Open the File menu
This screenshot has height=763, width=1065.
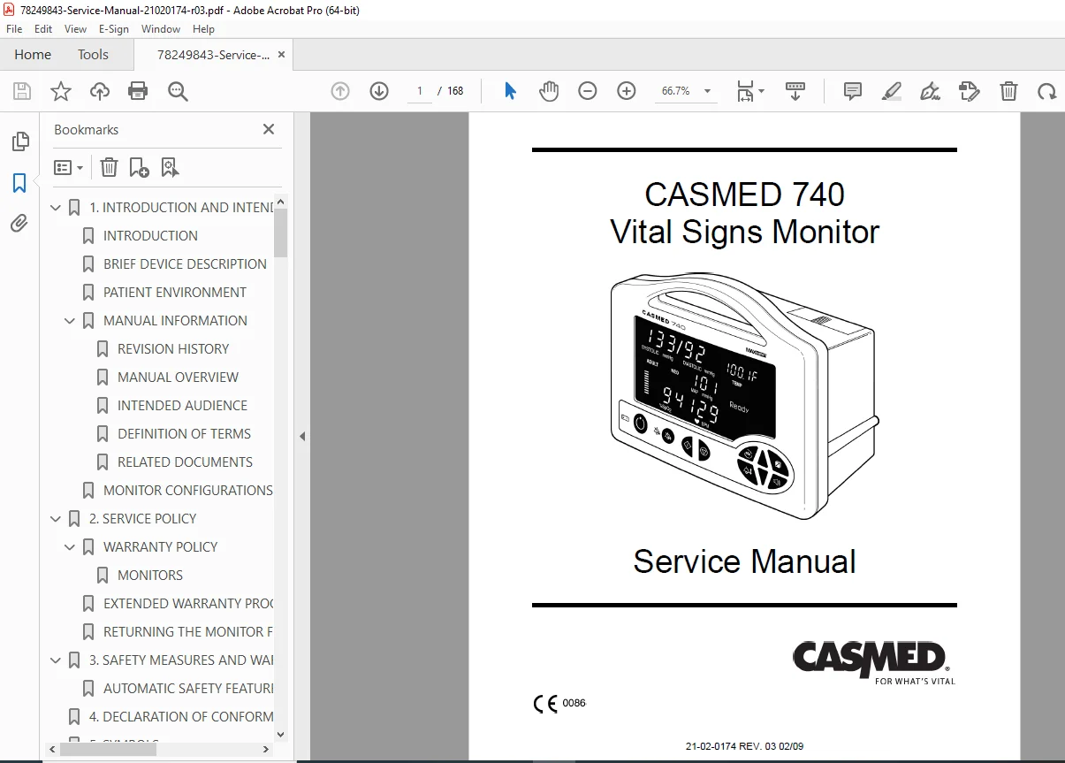[x=14, y=29]
